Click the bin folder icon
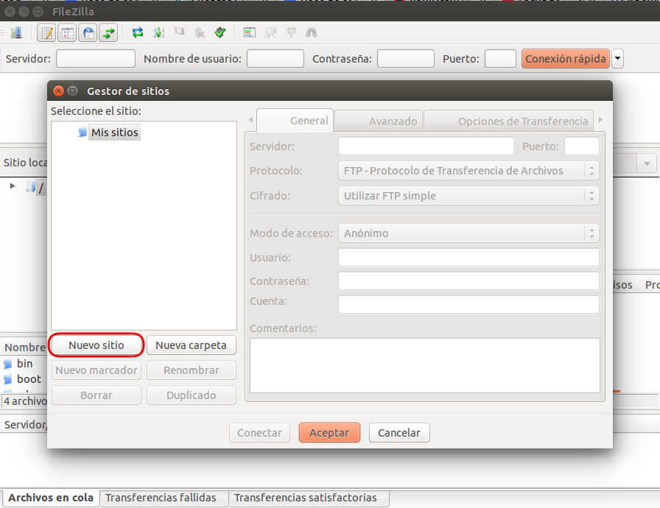 coord(8,364)
